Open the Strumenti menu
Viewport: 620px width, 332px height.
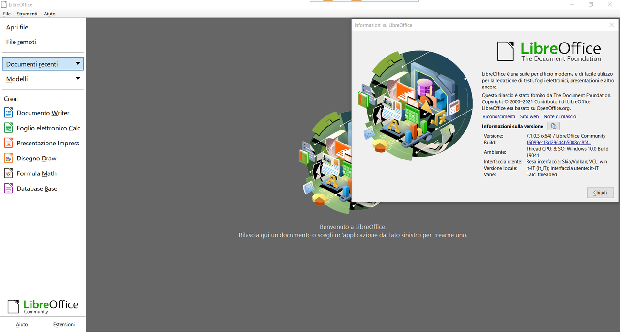[x=27, y=14]
